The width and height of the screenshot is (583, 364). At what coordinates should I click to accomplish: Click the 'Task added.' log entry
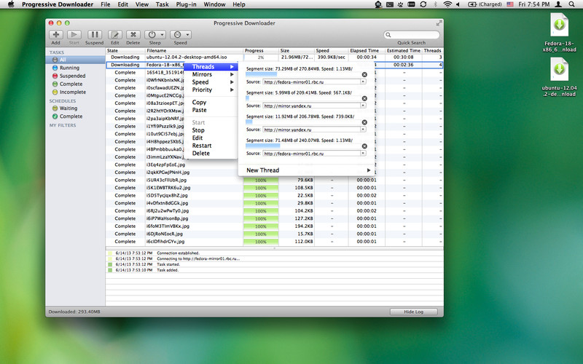[275, 270]
